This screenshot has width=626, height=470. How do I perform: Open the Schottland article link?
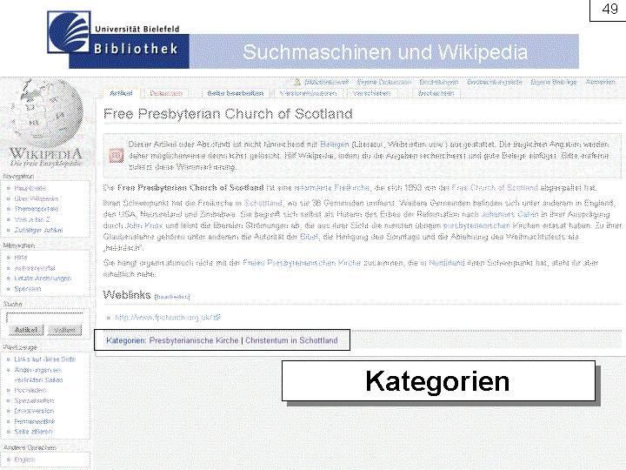pos(263,203)
